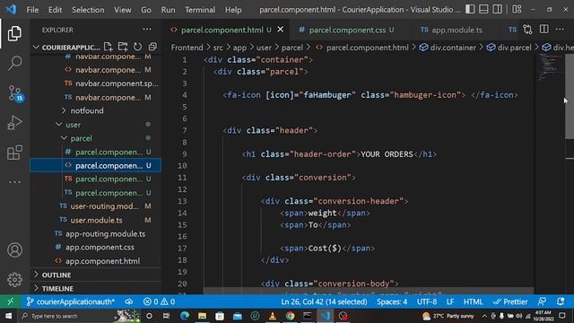
Task: Open notifications bell in status bar
Action: pyautogui.click(x=561, y=301)
